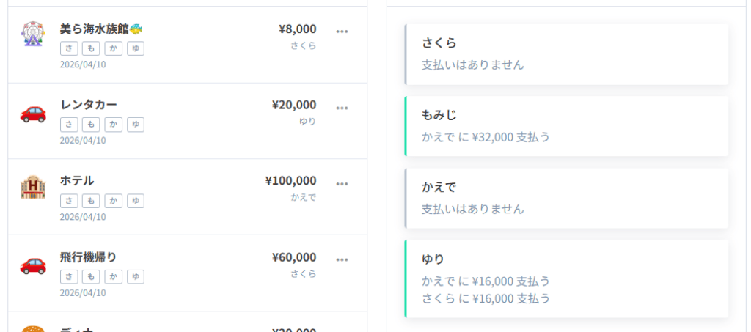Image resolution: width=751 pixels, height=332 pixels.
Task: Select the かえで settlement card
Action: (x=566, y=198)
